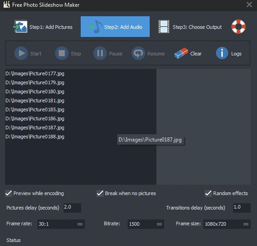257x246 pixels.
Task: Click the Step1 picture import icon
Action: coord(20,27)
